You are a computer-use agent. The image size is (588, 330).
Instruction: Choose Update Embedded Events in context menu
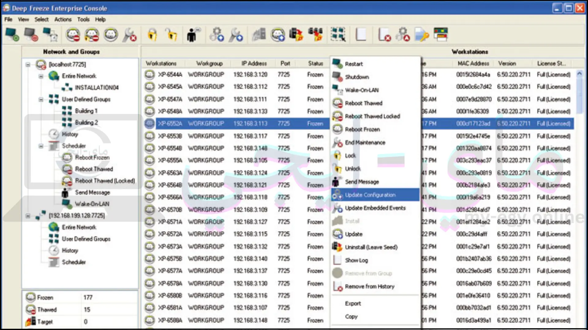[x=375, y=208]
